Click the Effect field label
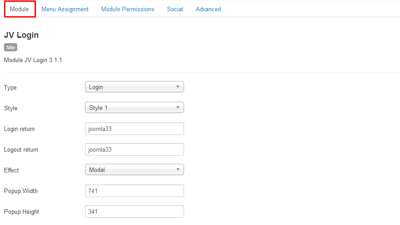This screenshot has width=400, height=225. click(11, 170)
